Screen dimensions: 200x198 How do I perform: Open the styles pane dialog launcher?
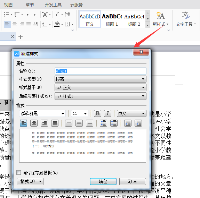(168, 29)
